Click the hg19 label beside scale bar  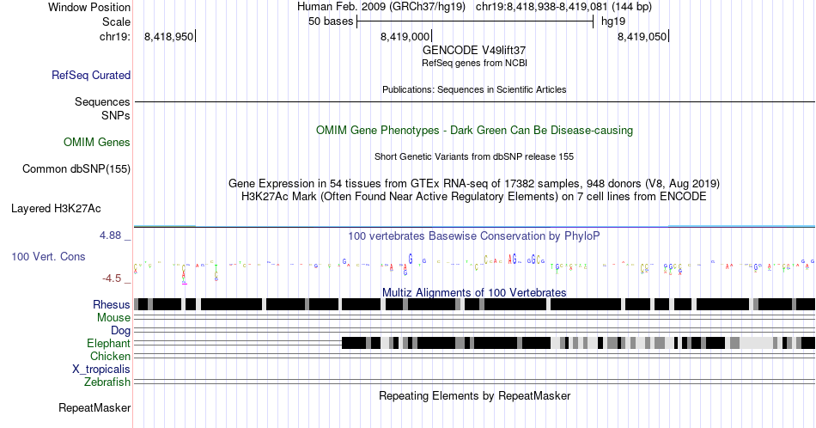click(x=613, y=21)
